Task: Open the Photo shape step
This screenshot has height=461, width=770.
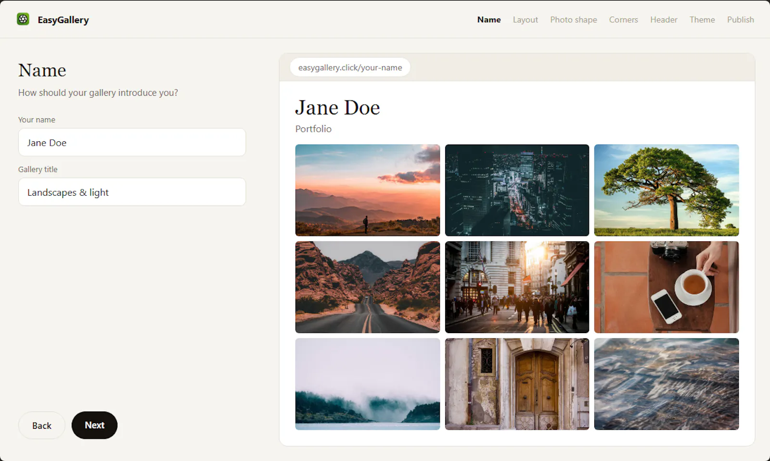Action: (x=574, y=20)
